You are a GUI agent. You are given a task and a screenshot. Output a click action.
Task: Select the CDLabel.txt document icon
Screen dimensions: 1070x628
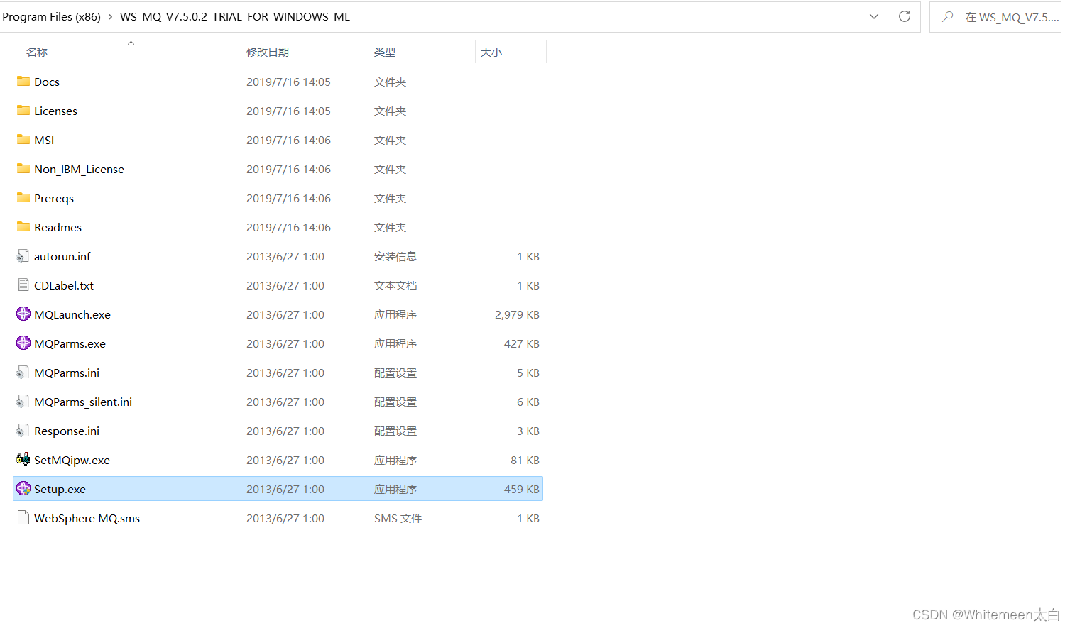coord(23,285)
